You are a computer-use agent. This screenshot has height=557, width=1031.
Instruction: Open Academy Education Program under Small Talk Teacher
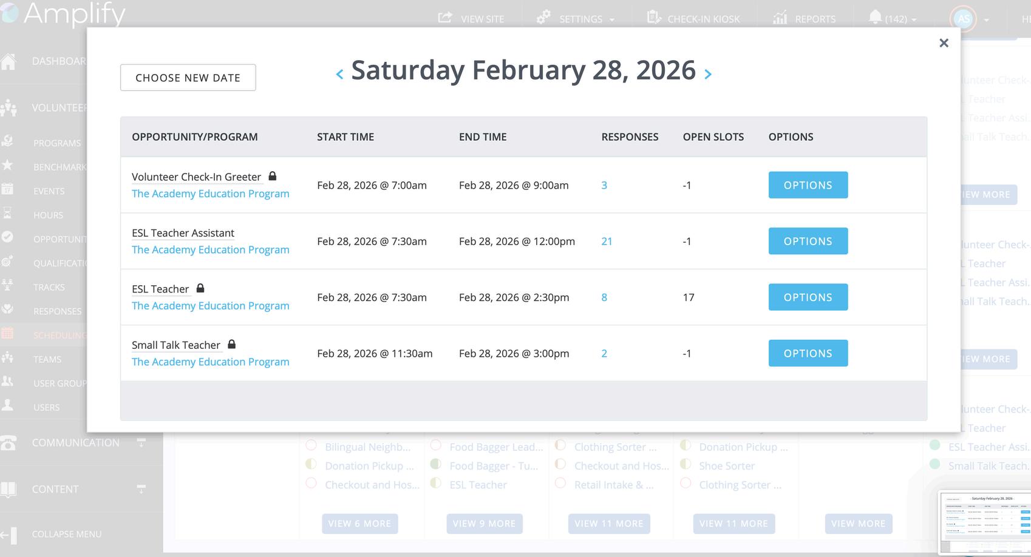click(x=211, y=362)
